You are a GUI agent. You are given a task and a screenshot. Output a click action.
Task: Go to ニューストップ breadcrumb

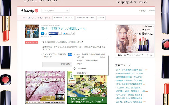pyautogui.click(x=28, y=18)
